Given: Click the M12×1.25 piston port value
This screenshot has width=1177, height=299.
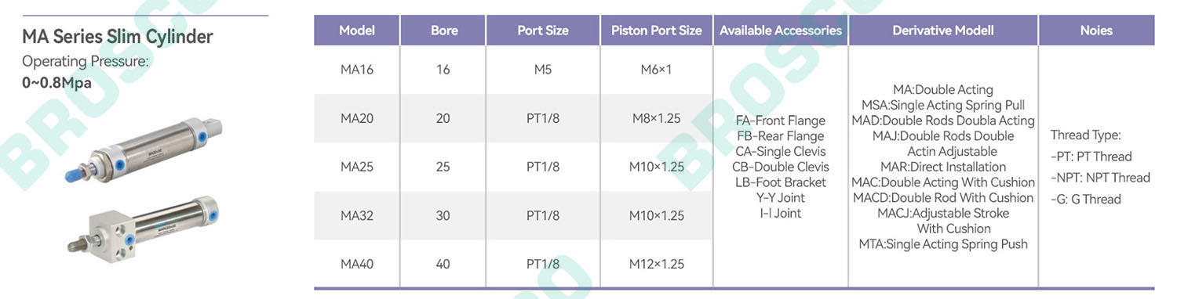Looking at the screenshot, I should point(657,264).
